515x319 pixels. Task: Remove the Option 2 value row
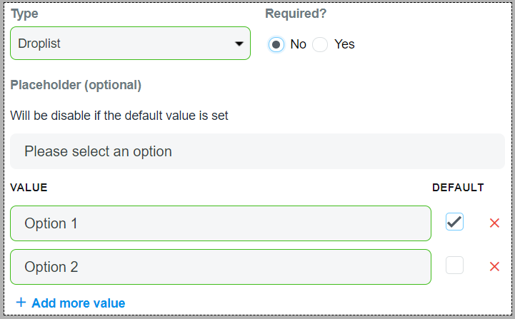(x=494, y=267)
